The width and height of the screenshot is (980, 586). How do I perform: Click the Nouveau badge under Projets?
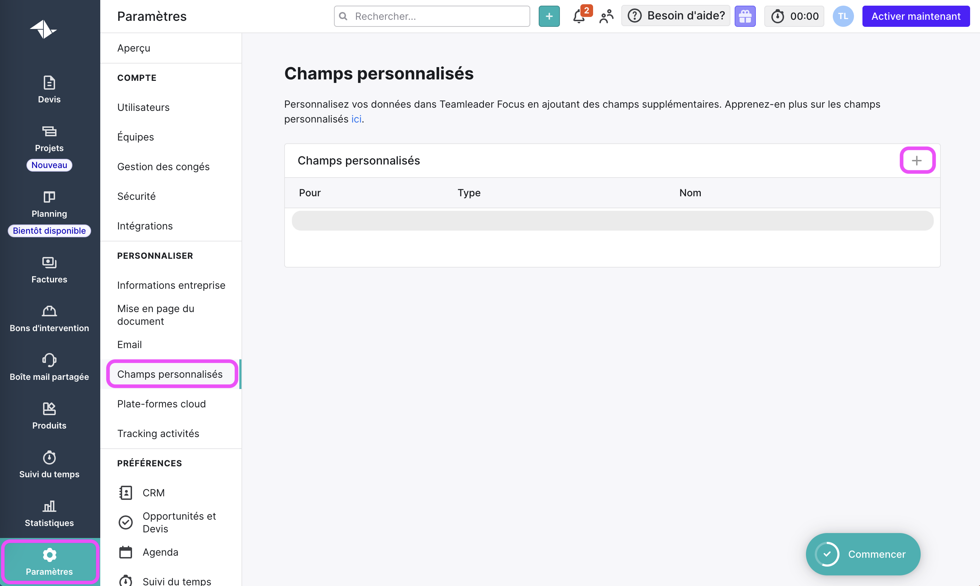coord(49,165)
